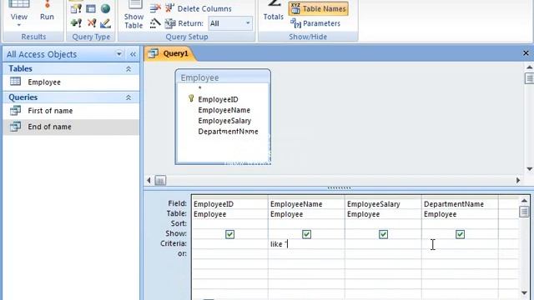The image size is (534, 300).
Task: Click the Return icon in Query Setup
Action: (170, 23)
